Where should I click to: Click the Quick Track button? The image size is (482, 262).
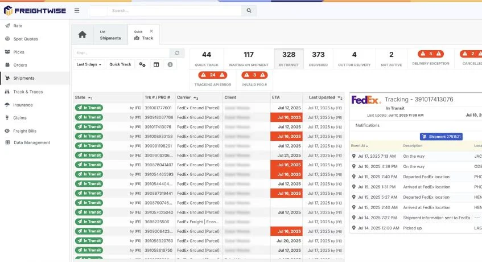(x=120, y=64)
